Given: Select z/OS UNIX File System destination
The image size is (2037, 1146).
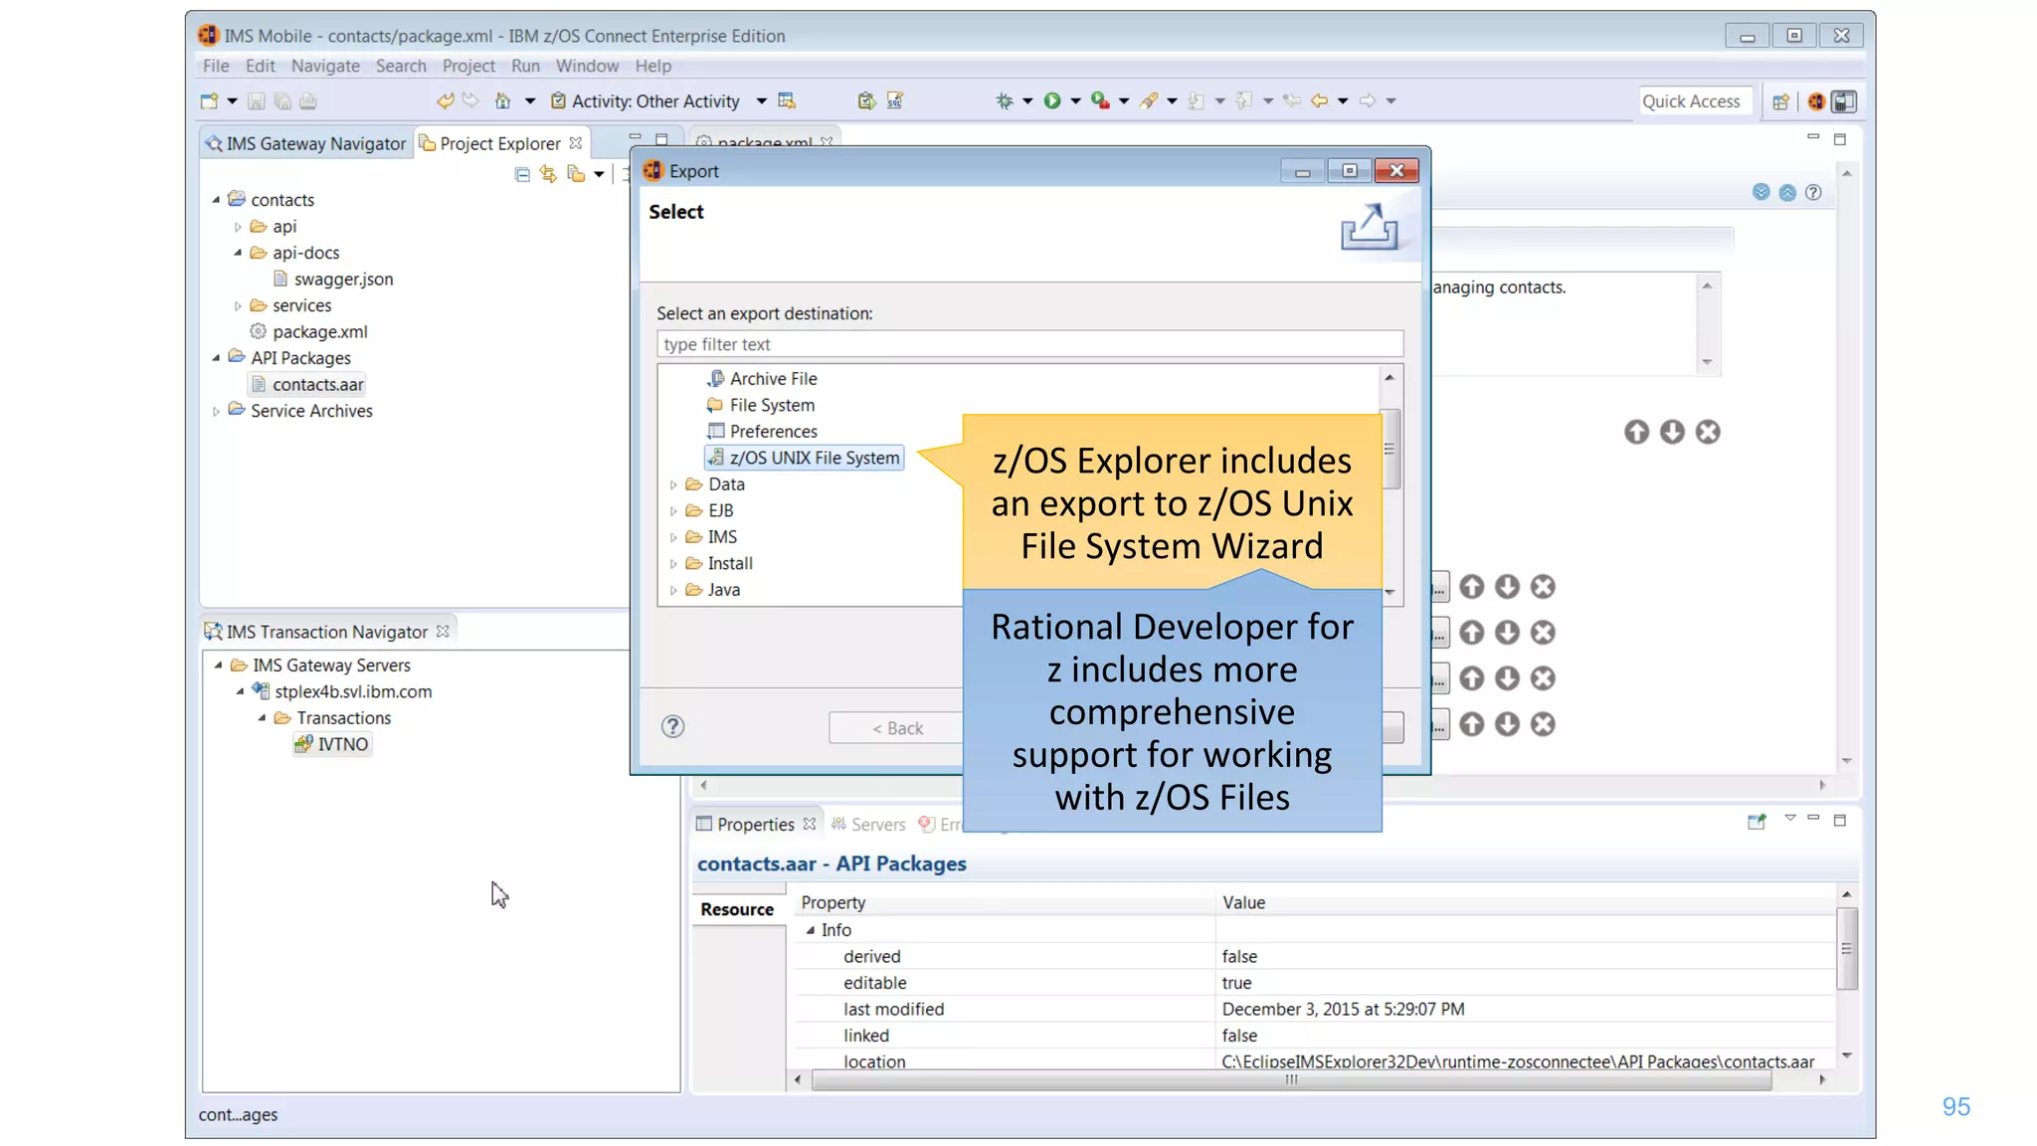Looking at the screenshot, I should coord(804,458).
